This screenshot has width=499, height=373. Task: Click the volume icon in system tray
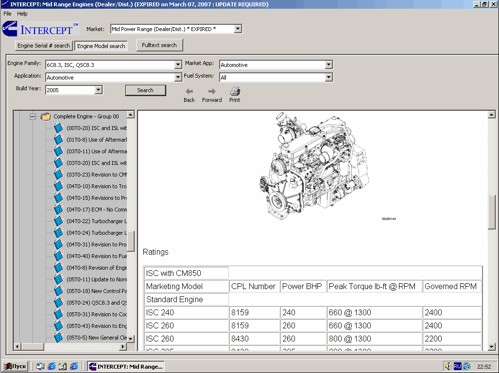[447, 366]
